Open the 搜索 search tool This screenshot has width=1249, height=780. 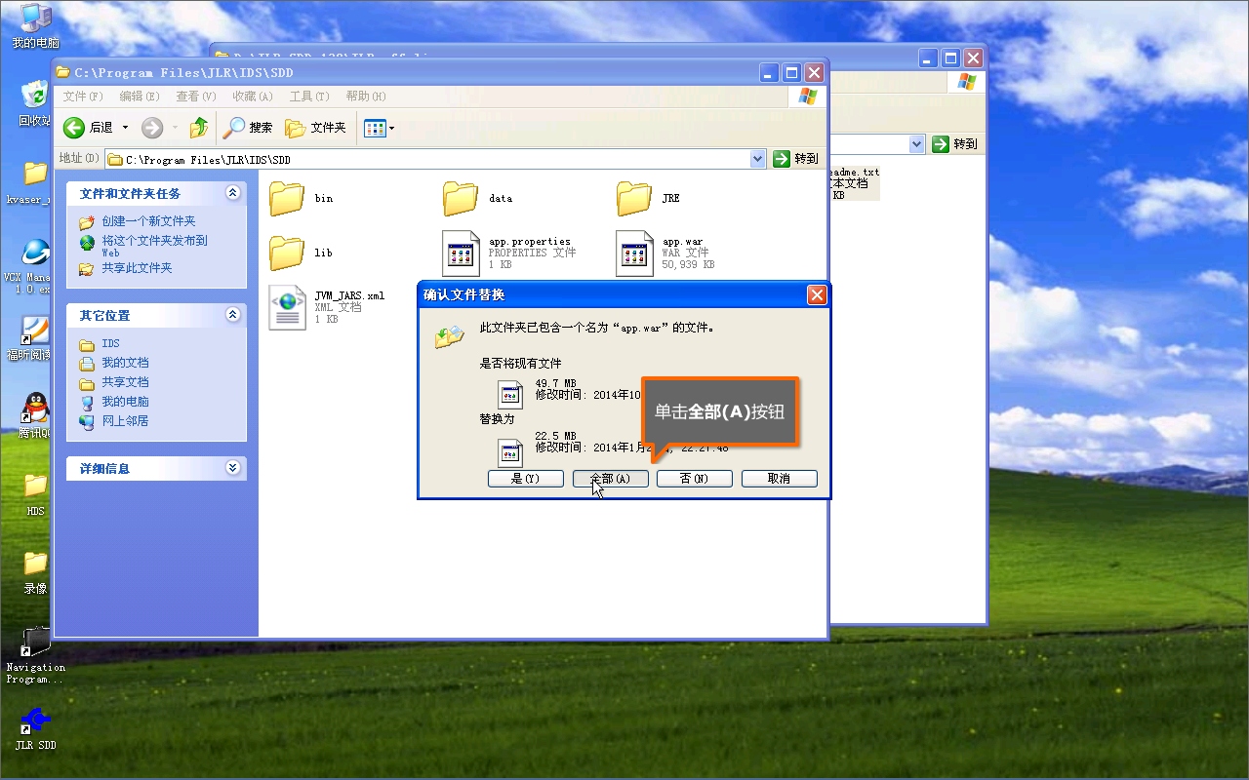pos(248,128)
